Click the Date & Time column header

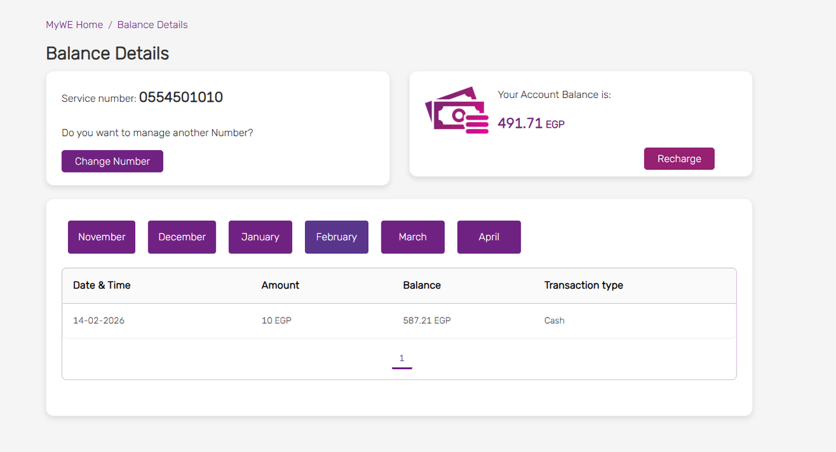102,285
